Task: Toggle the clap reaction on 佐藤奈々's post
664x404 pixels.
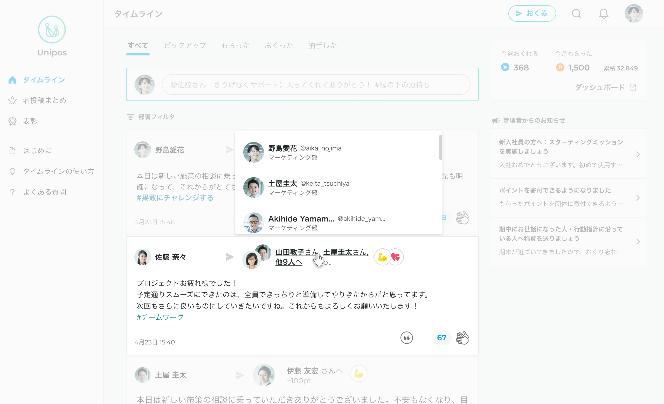Action: (462, 338)
